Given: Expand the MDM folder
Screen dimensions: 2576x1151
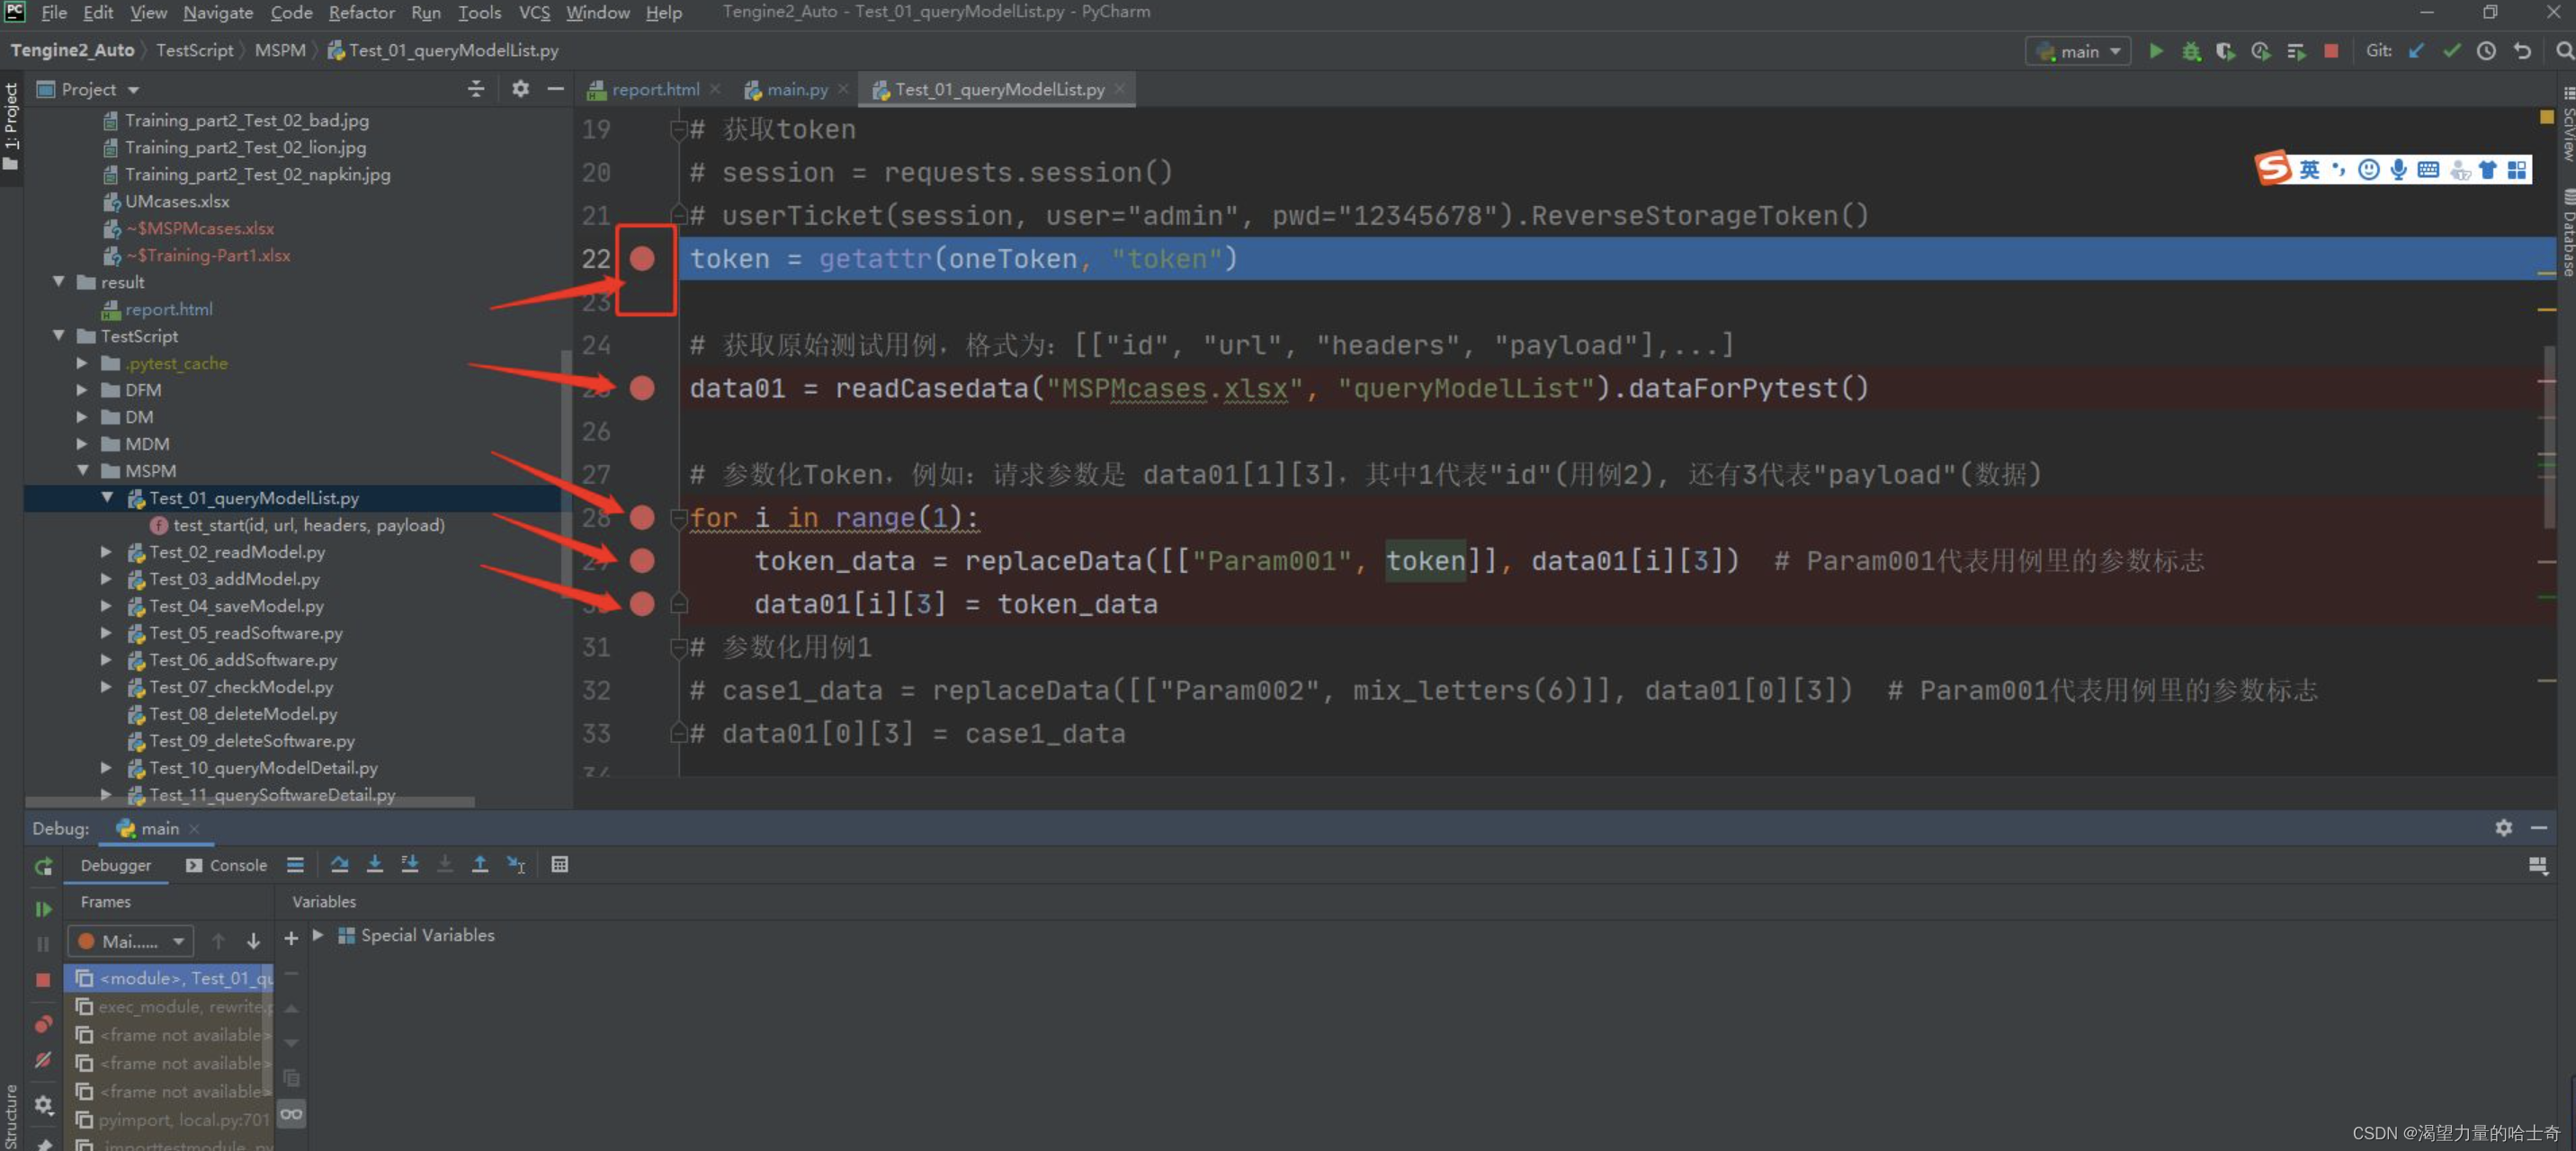Looking at the screenshot, I should [83, 444].
